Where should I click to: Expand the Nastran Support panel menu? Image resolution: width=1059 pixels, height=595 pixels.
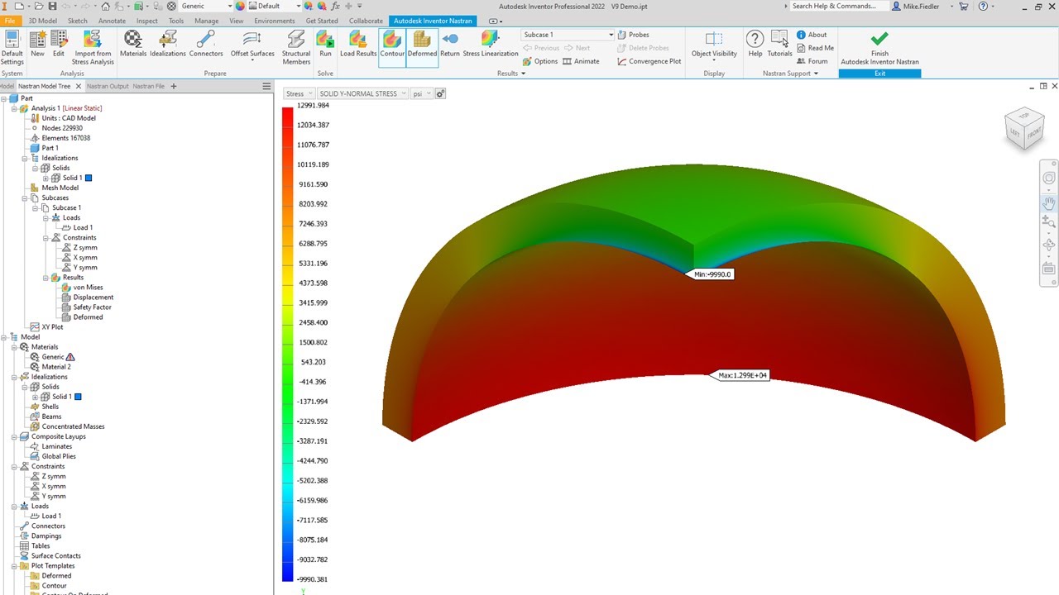[790, 74]
